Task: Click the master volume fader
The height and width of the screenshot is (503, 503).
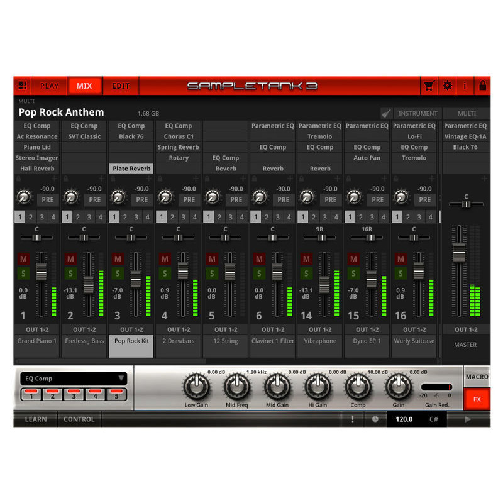Action: (459, 253)
